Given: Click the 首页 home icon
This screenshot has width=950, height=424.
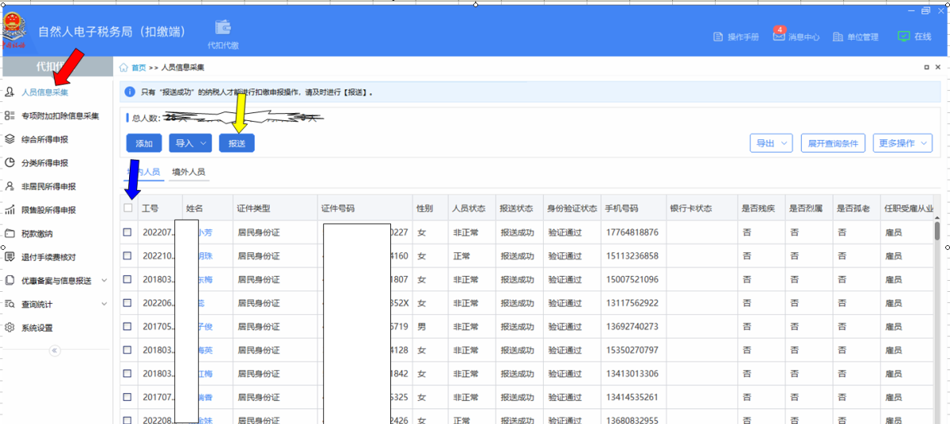Looking at the screenshot, I should tap(124, 68).
